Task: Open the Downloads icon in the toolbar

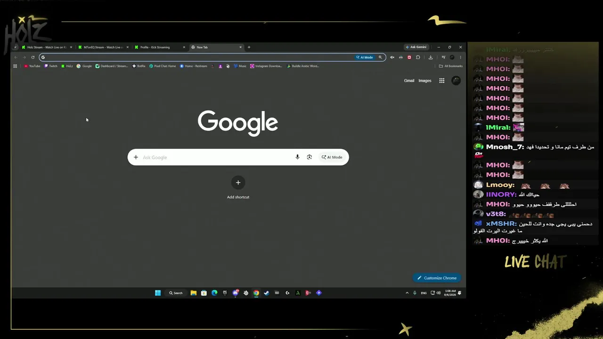Action: tap(431, 57)
